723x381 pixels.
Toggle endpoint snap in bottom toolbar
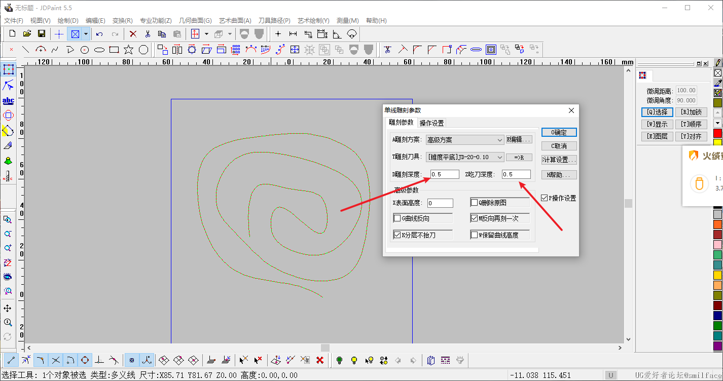[11, 360]
